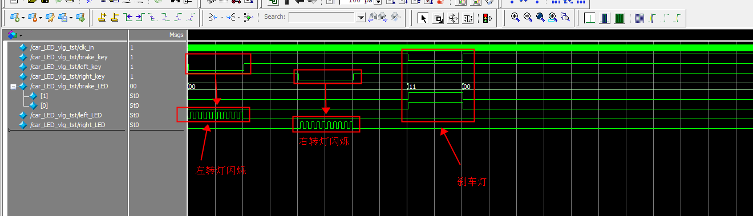Click the Zoom Out magnifier icon

pyautogui.click(x=528, y=18)
